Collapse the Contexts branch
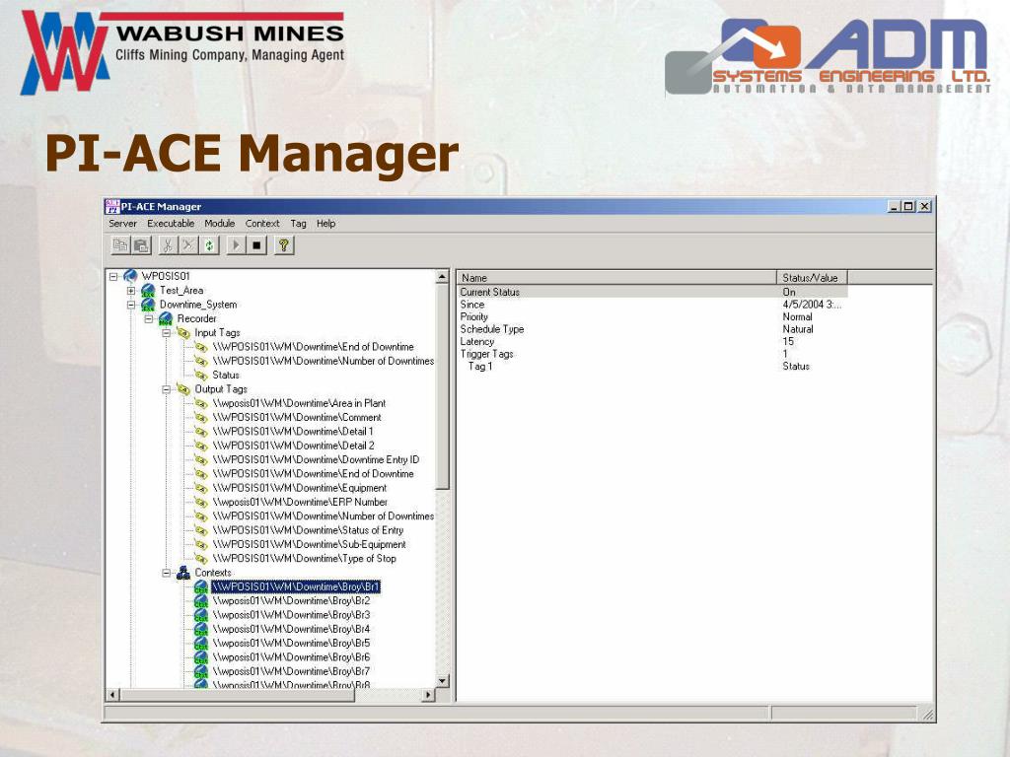The height and width of the screenshot is (757, 1010). pos(166,573)
